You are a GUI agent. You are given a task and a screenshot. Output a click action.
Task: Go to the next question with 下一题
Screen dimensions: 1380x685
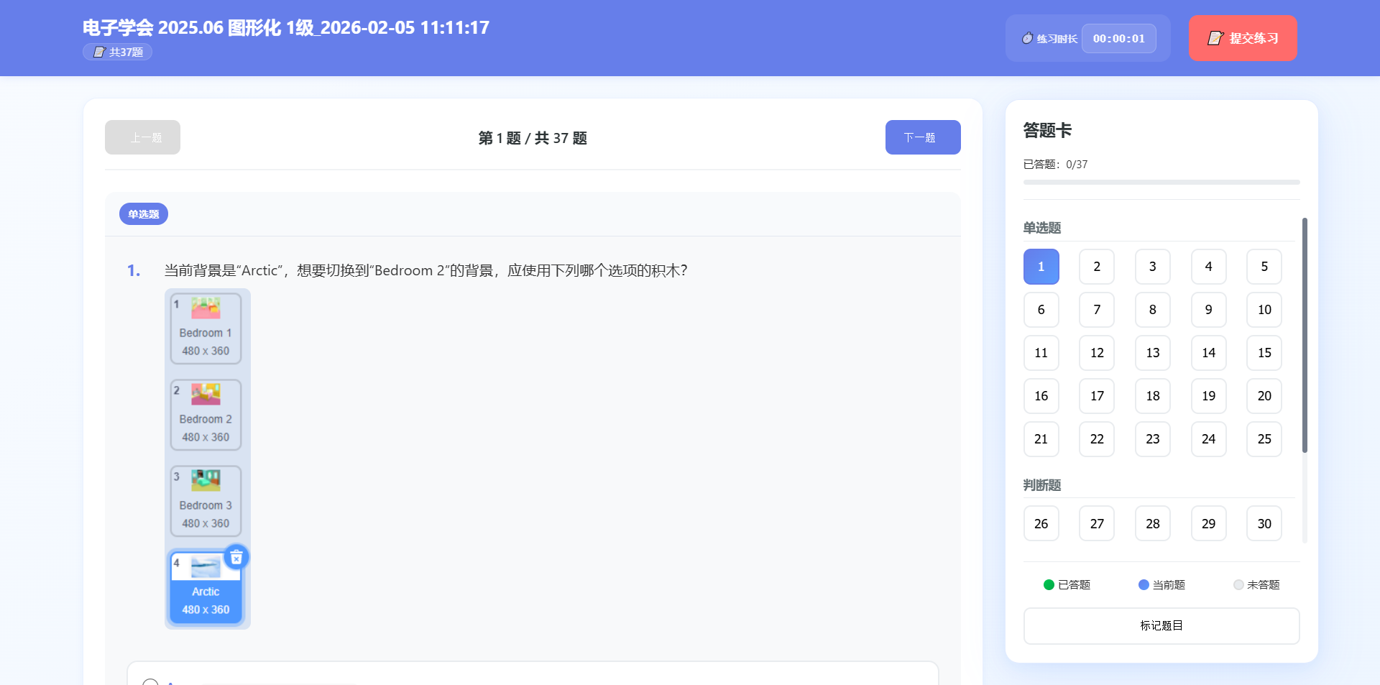[x=923, y=137]
